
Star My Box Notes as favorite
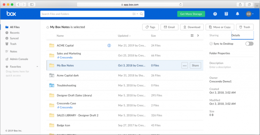tap(48, 27)
